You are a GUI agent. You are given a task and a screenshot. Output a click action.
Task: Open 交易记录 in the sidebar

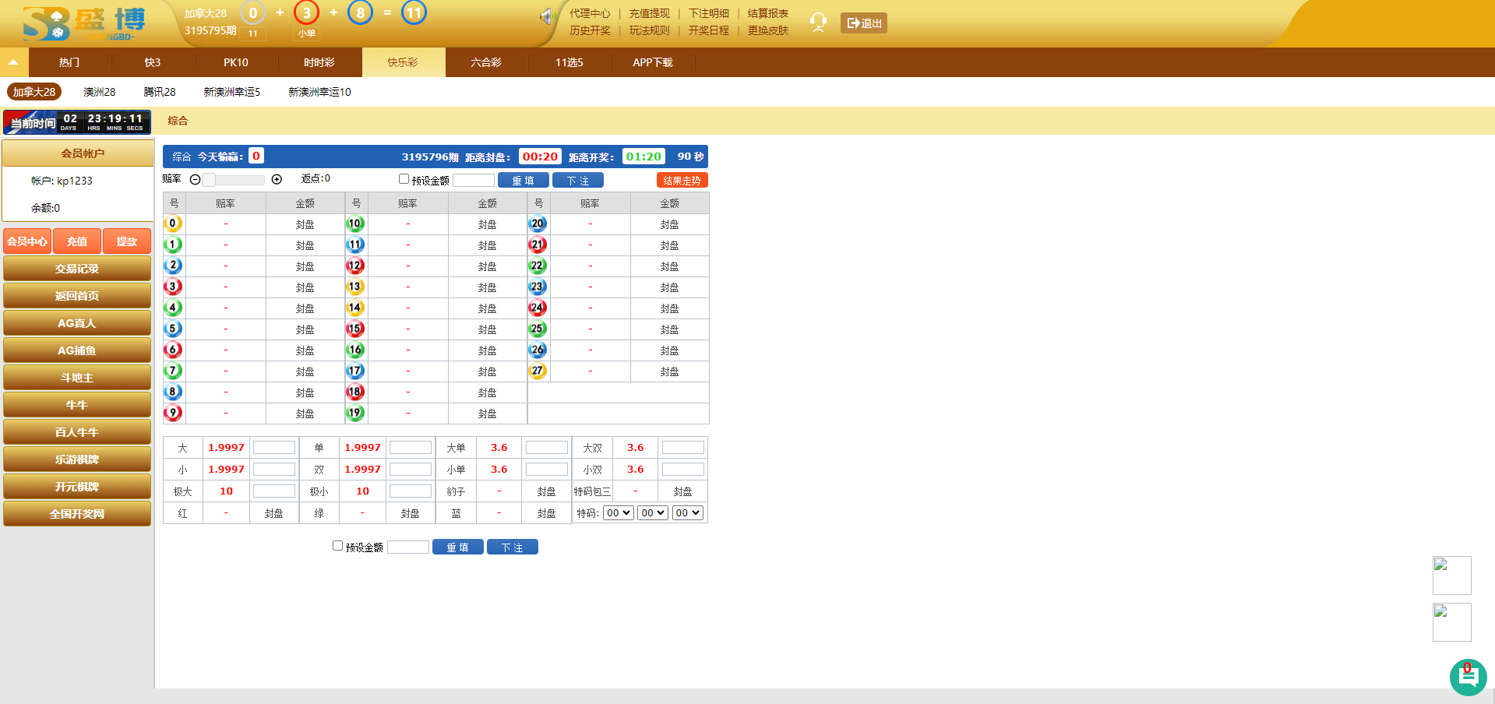(77, 269)
